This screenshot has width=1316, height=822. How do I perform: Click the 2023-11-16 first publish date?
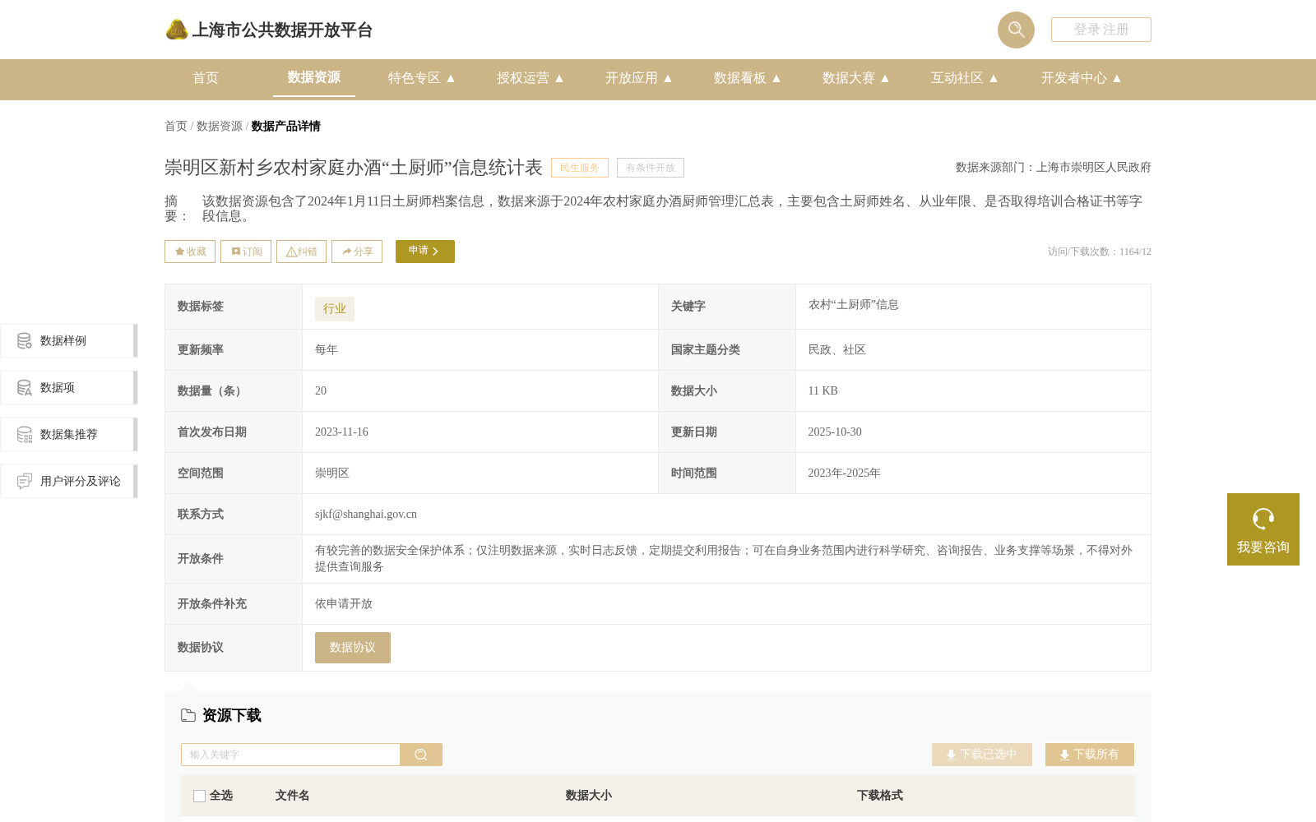341,432
